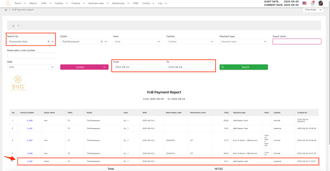330x171 pixels.
Task: Open the Warehouse menu
Action: [x=120, y=3]
